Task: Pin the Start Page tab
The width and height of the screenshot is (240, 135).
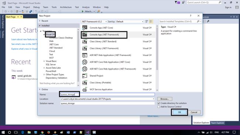Action: pyautogui.click(x=18, y=17)
